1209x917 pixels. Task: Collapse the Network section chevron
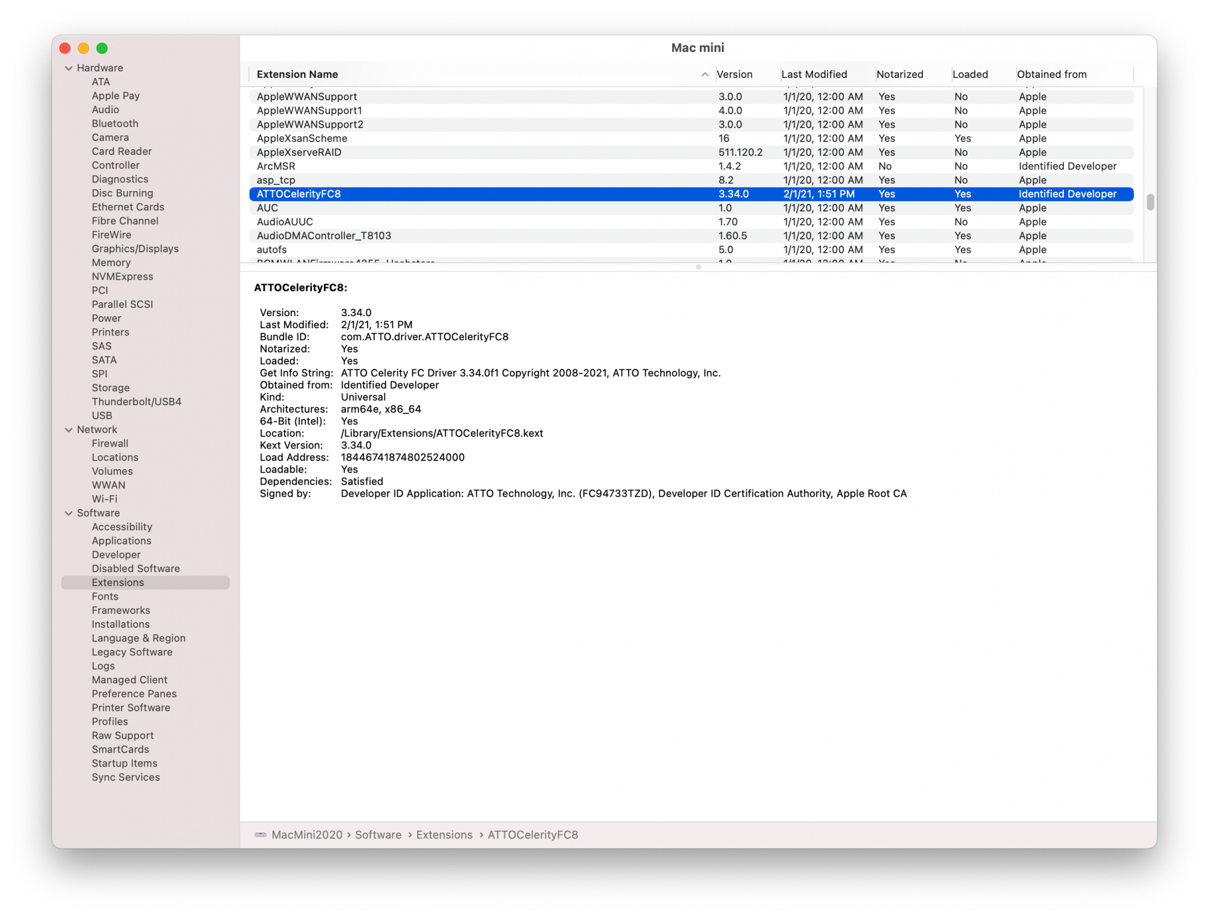point(68,430)
